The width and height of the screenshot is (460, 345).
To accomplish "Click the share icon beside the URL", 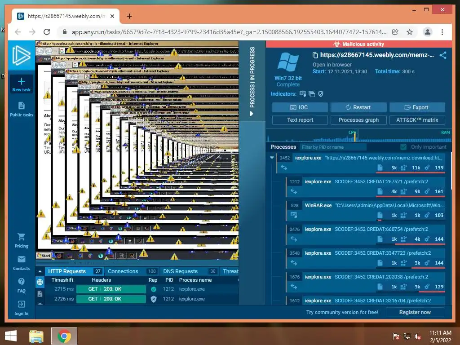I will 443,55.
